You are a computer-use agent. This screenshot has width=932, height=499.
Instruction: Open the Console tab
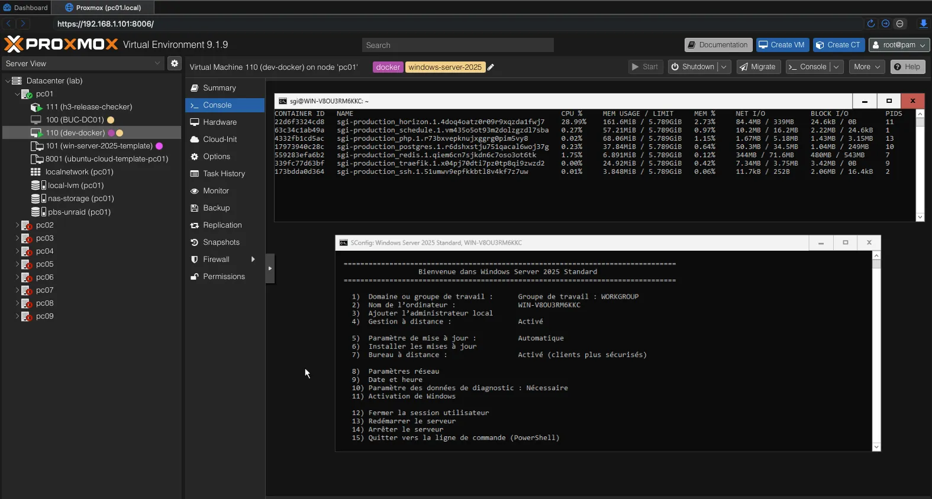[x=225, y=105]
